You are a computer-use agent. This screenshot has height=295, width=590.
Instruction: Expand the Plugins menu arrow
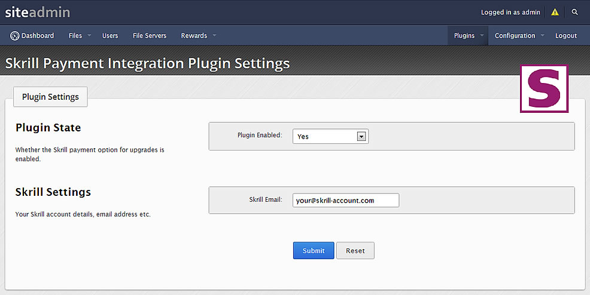coord(482,35)
